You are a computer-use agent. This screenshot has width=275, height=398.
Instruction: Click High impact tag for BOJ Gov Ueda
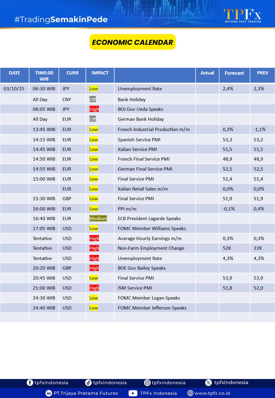pyautogui.click(x=94, y=109)
